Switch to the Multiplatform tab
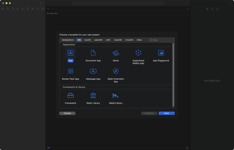Screen dimensions: 234x150 68,40
